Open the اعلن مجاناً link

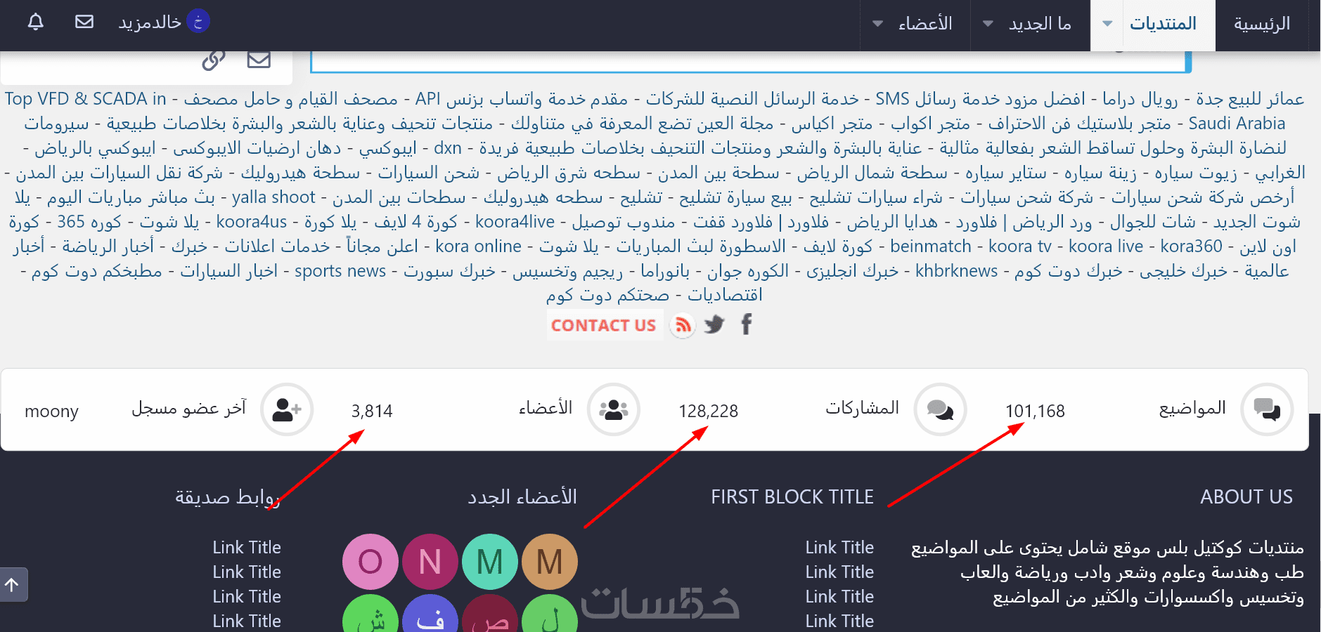[x=382, y=246]
